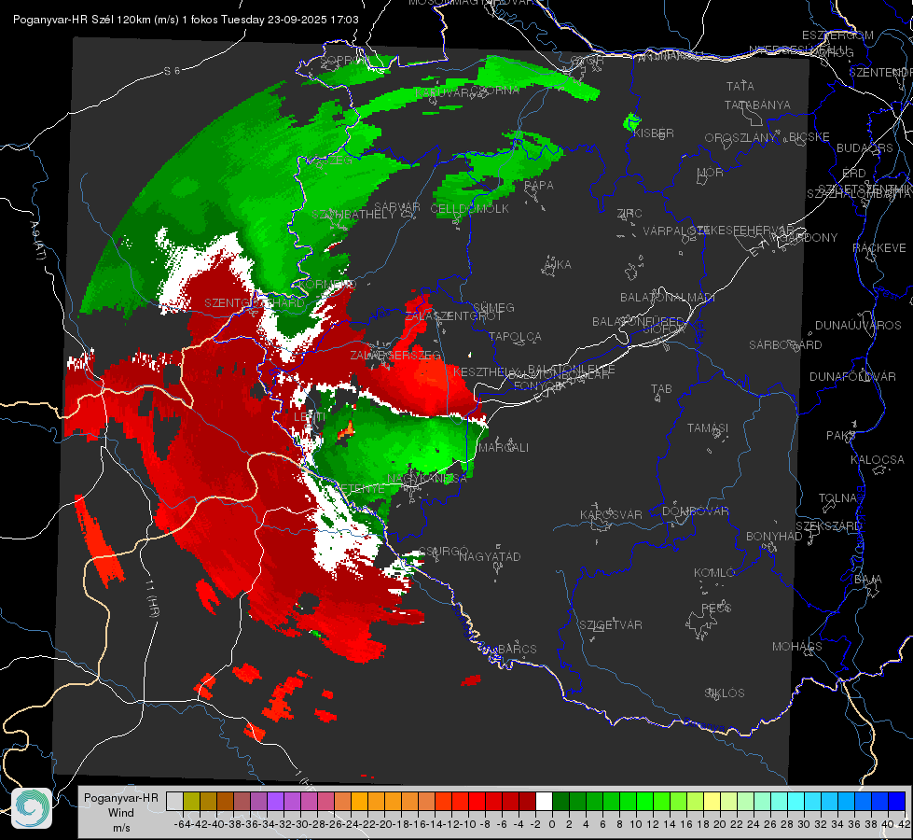Viewport: 913px width, 840px height.
Task: Click the KAPOSVAR city label
Action: point(611,514)
